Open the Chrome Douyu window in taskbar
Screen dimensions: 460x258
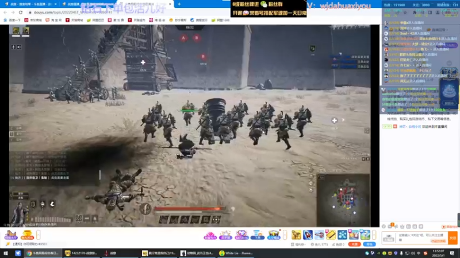(43, 253)
